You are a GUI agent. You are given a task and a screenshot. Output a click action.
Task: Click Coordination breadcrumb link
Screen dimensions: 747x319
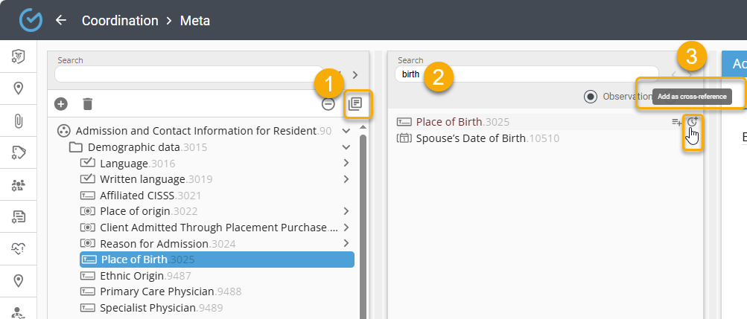pos(120,21)
